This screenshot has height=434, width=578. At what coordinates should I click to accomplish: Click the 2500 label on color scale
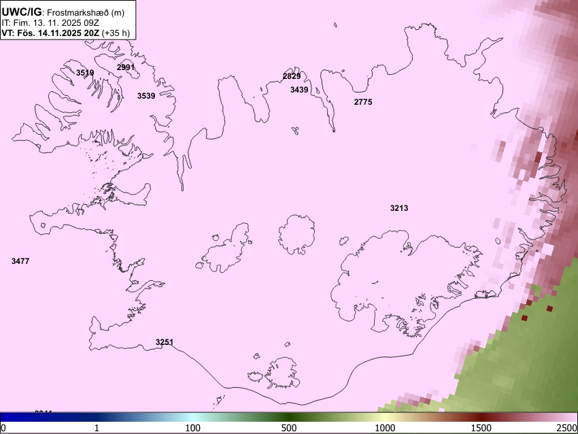pos(568,428)
